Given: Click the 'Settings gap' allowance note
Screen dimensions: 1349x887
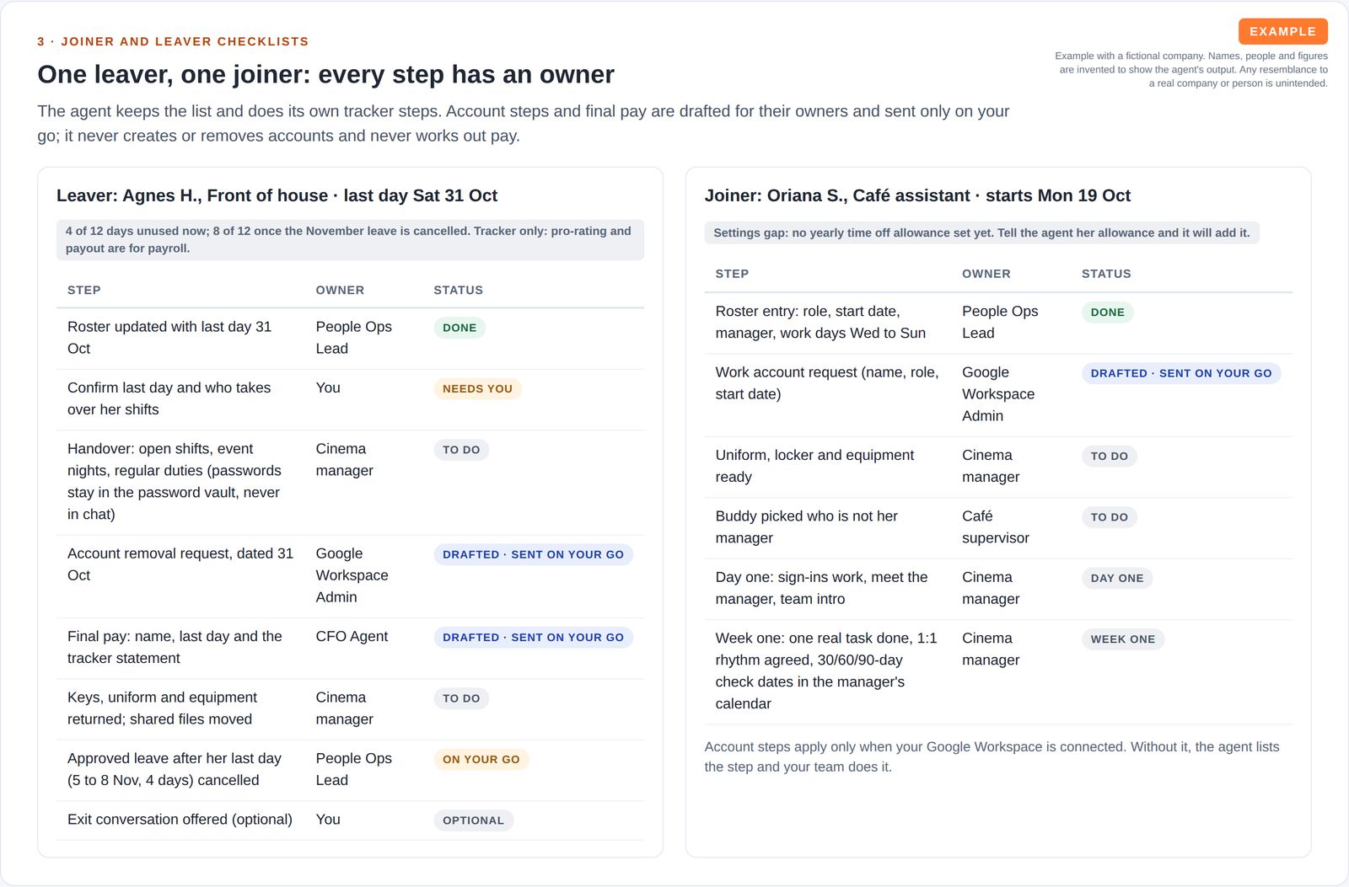Looking at the screenshot, I should 981,232.
